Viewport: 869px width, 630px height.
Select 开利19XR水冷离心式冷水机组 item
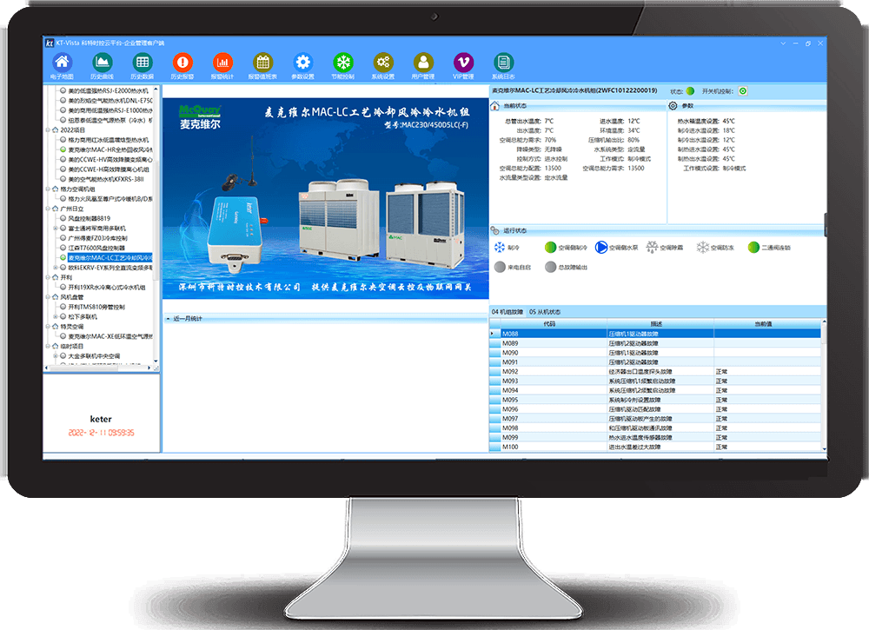106,287
